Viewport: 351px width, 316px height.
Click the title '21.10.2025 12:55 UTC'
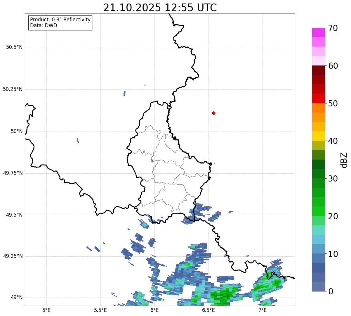point(160,7)
